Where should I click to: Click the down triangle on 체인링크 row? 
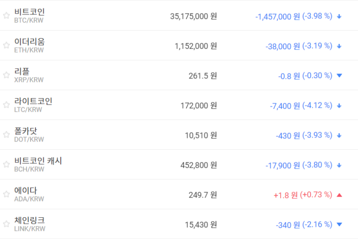coord(340,225)
